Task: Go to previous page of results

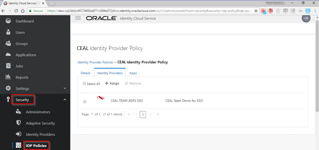Action: pos(136,114)
